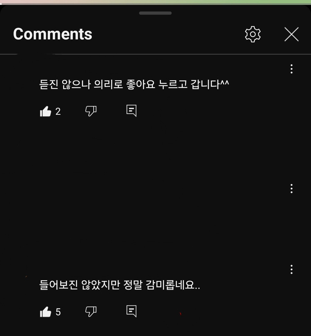Open comment settings gear icon
Image resolution: width=311 pixels, height=336 pixels.
click(x=253, y=34)
